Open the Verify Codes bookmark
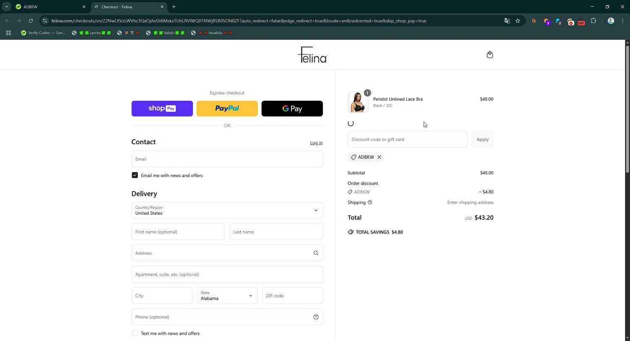 43,33
